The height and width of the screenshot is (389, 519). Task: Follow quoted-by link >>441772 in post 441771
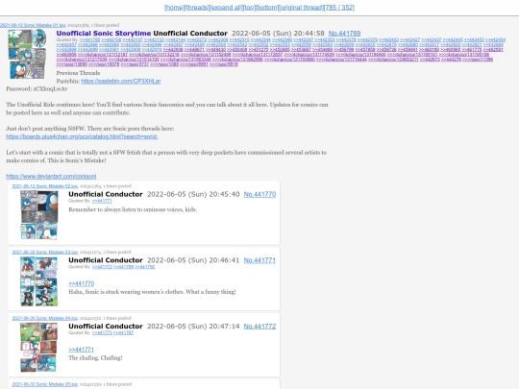[102, 267]
